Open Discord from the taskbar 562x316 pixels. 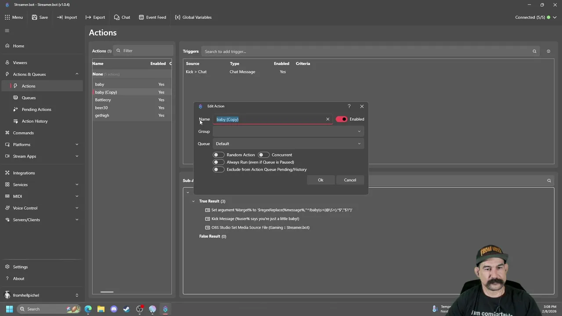coord(114,309)
